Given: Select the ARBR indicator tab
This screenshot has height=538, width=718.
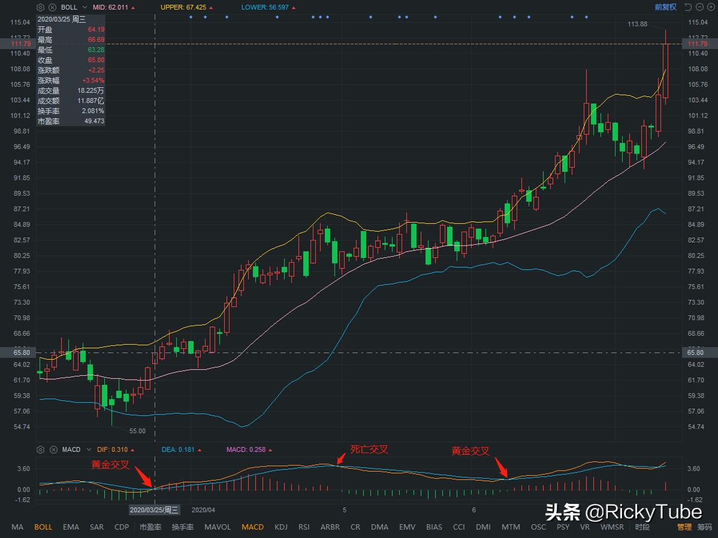Looking at the screenshot, I should (330, 527).
